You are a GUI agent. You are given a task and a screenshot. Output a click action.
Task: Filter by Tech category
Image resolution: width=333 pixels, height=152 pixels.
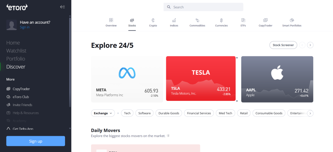(127, 113)
